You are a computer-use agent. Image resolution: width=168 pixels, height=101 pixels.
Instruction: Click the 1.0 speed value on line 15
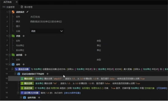[73, 79]
